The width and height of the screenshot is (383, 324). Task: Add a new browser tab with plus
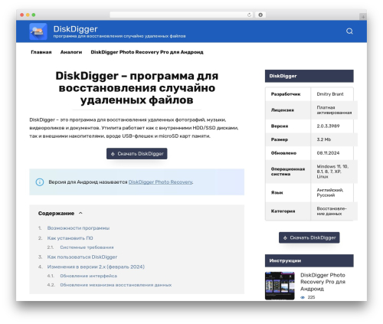pos(363,17)
